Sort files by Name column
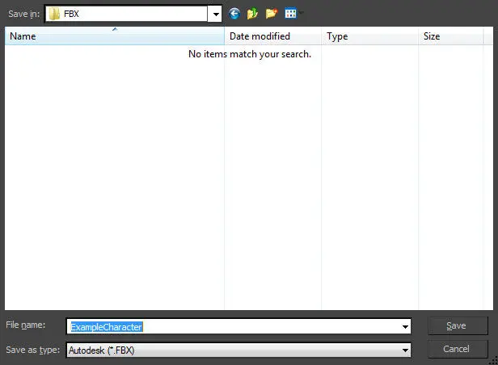The image size is (498, 365). coord(115,36)
